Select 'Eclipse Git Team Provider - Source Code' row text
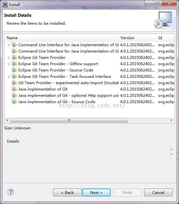The height and width of the screenshot is (204, 179). (x=56, y=70)
